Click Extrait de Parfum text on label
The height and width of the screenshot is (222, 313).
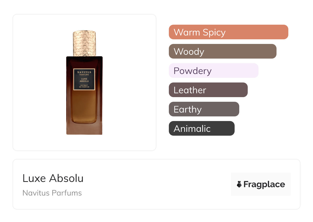[x=84, y=86]
